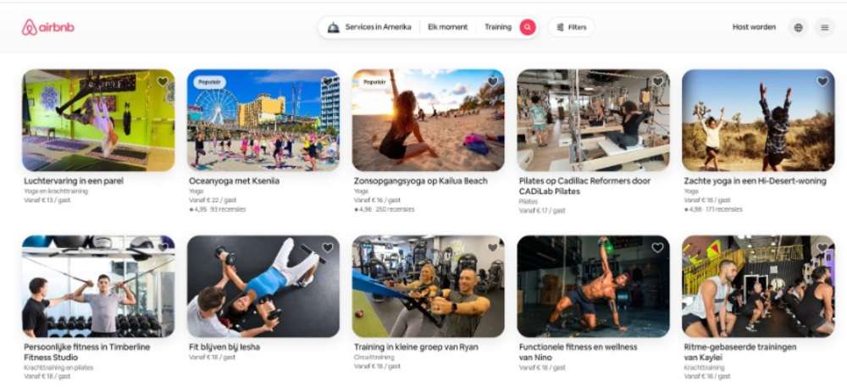Open the globe language selector
The image size is (847, 387).
[x=799, y=28]
